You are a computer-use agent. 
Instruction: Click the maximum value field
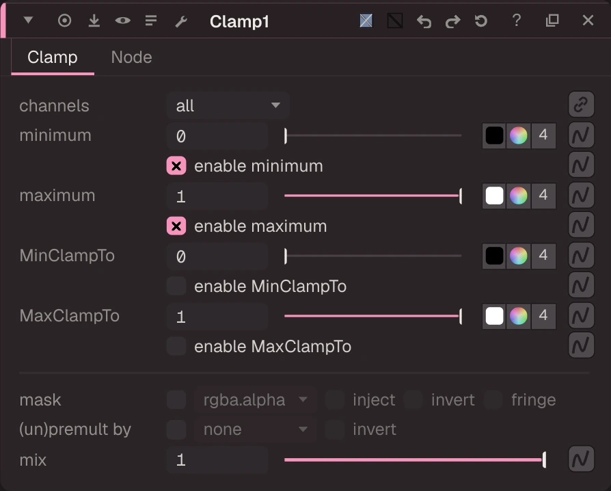click(x=217, y=196)
